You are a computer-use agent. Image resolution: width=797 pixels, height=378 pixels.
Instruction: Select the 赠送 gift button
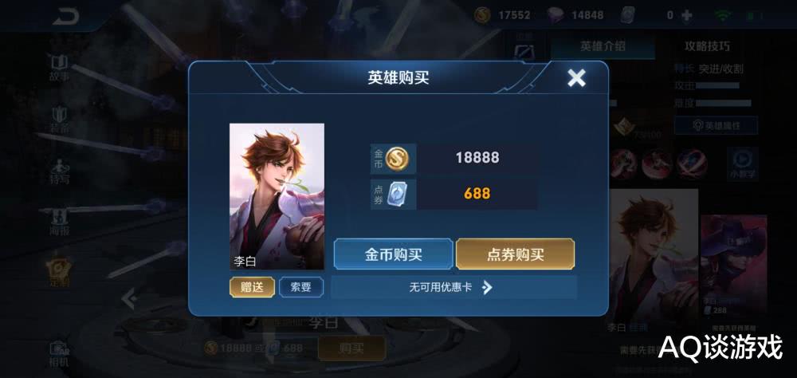click(x=252, y=287)
